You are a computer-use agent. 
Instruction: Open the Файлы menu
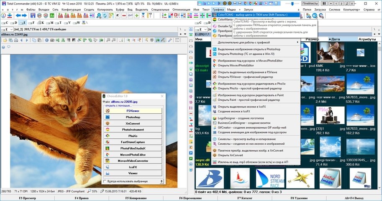click(31, 10)
